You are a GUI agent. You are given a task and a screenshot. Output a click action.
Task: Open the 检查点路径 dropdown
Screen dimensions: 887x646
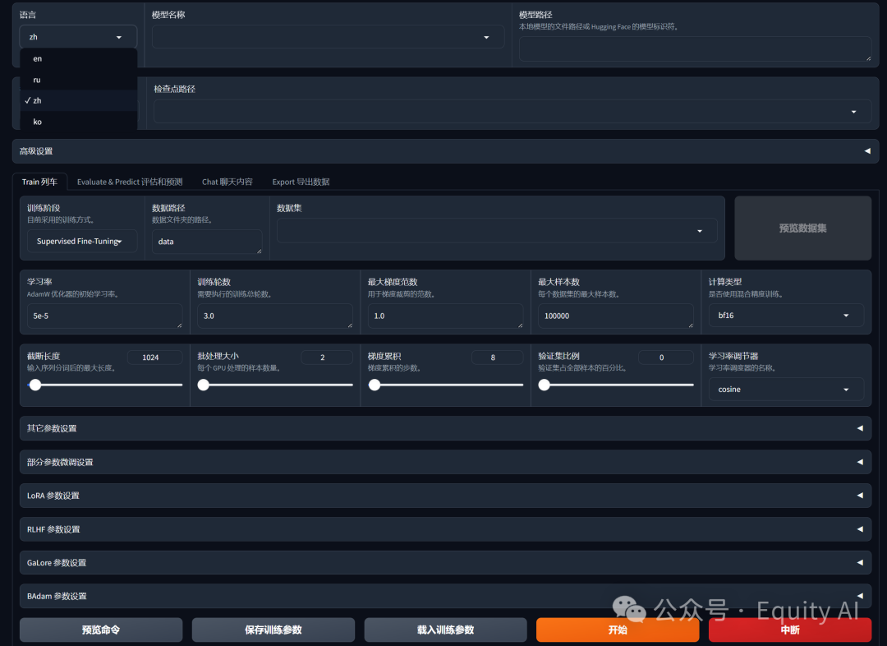[512, 112]
